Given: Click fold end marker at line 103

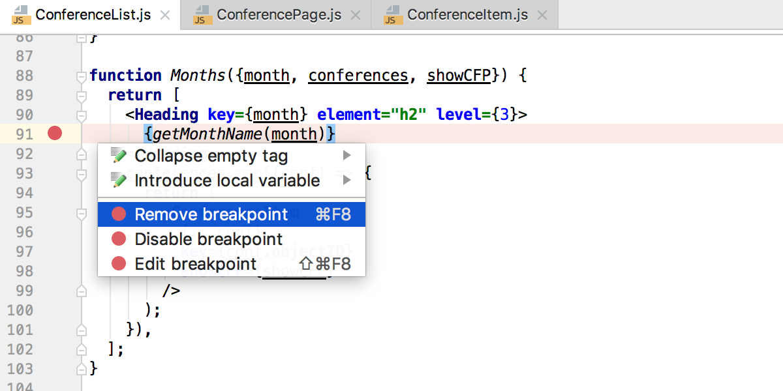Looking at the screenshot, I should 82,368.
